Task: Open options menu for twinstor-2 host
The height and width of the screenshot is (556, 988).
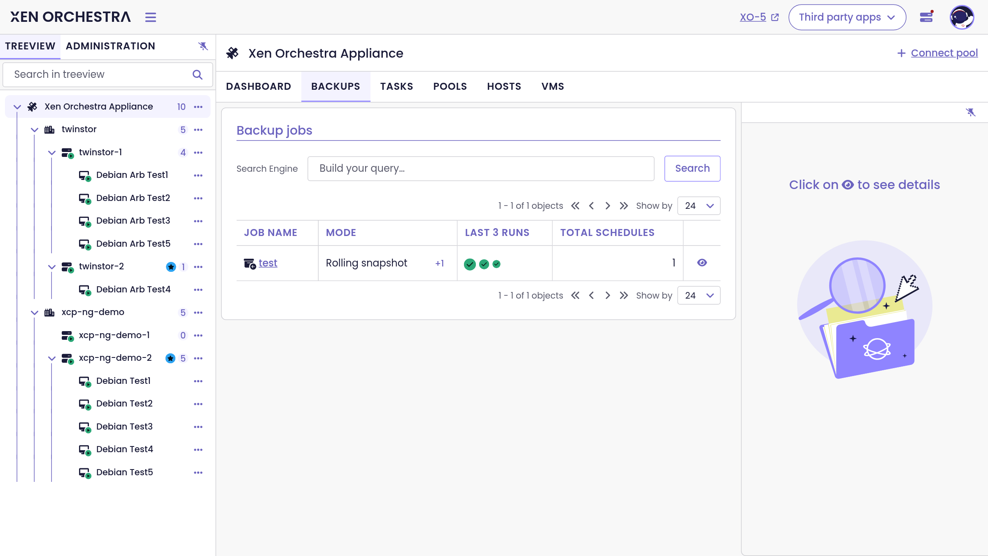Action: (x=198, y=267)
